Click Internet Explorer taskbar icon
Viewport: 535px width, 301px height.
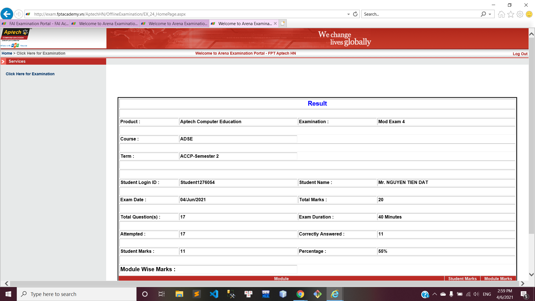point(335,294)
